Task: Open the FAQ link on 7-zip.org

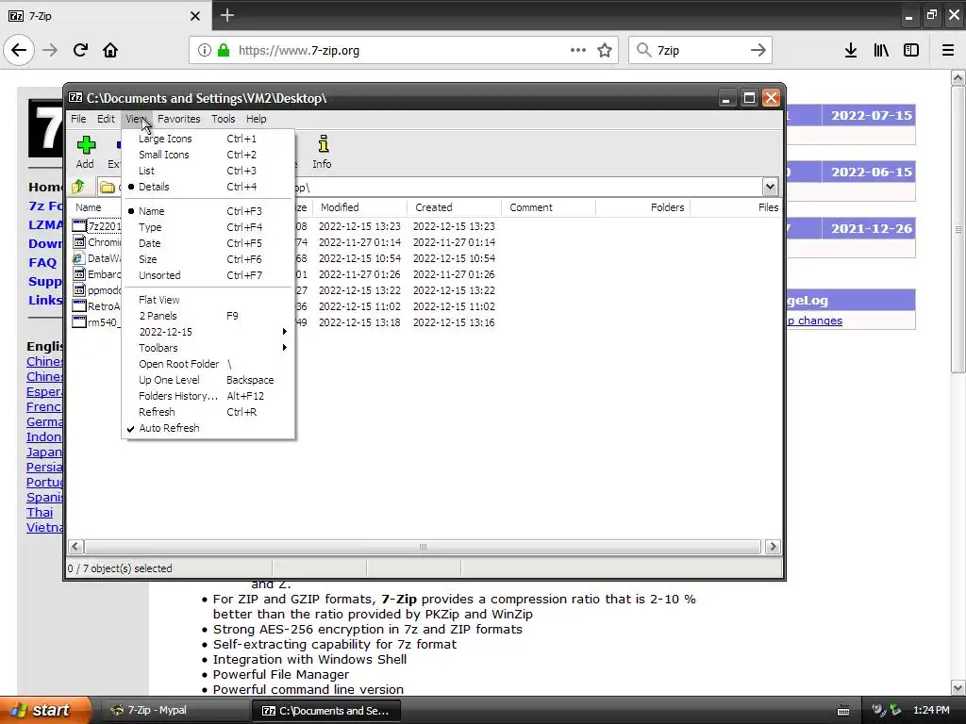Action: [x=42, y=262]
